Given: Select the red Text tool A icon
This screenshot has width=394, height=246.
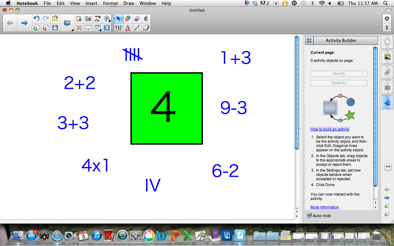Looking at the screenshot, I should point(127,28).
